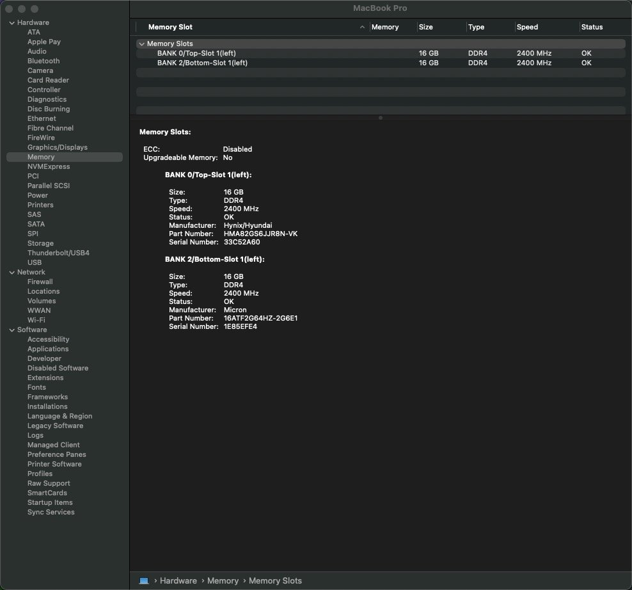The image size is (632, 590).
Task: Select Language & Region item
Action: coord(59,416)
